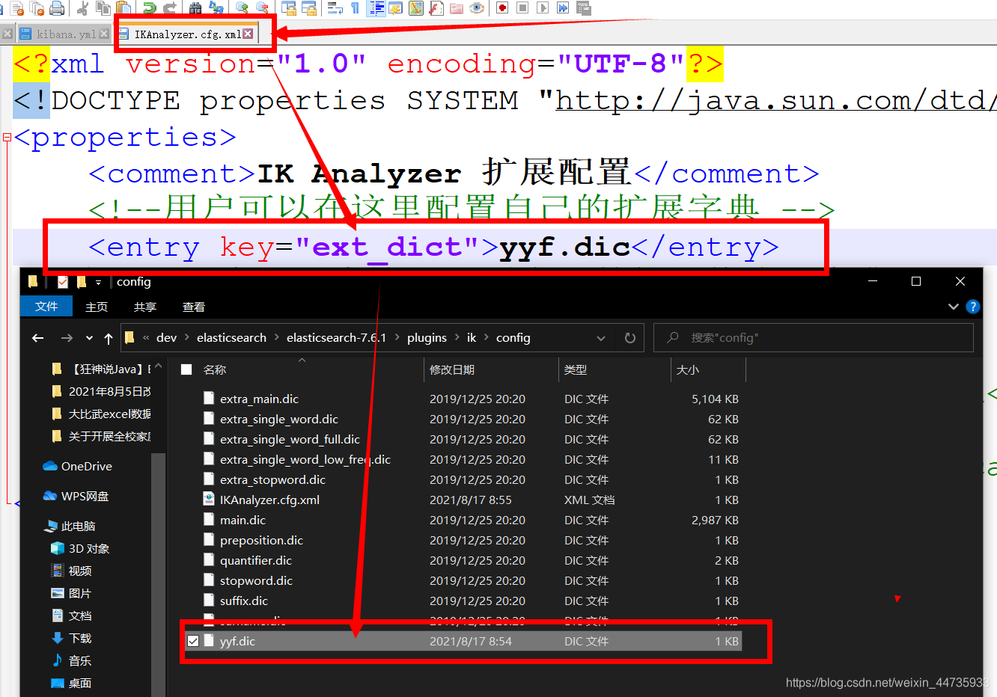Click the Save Recorded Macro icon
This screenshot has width=997, height=697.
point(584,9)
